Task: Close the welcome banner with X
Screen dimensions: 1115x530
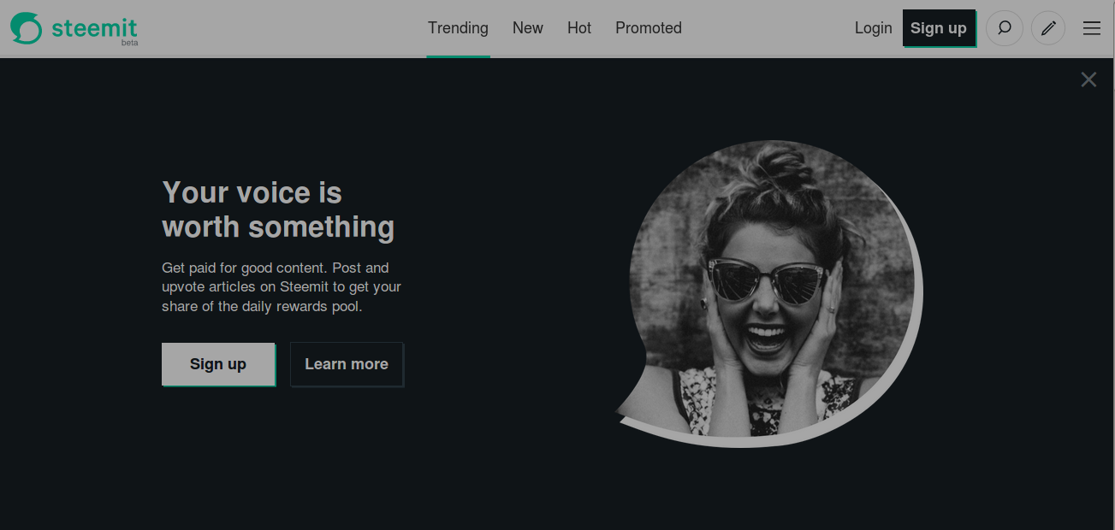Action: pos(1088,79)
